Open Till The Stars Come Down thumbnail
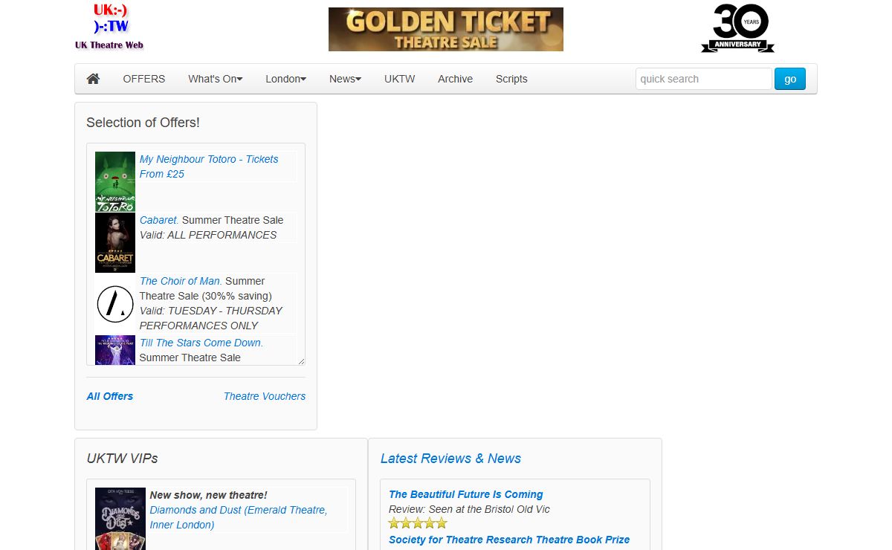This screenshot has width=892, height=550. 115,350
